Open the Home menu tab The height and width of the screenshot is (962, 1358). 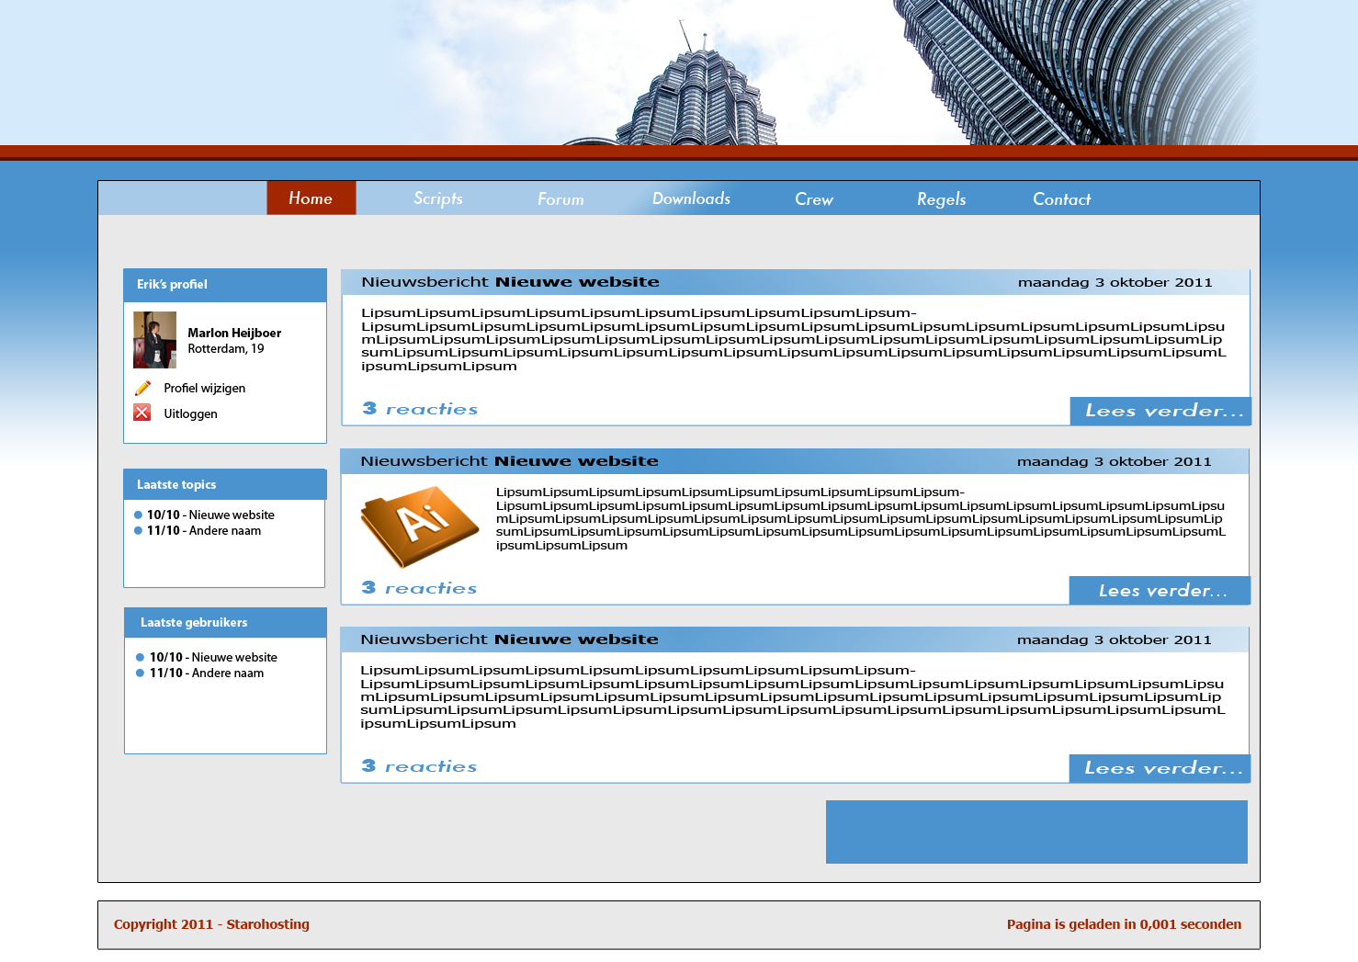311,198
